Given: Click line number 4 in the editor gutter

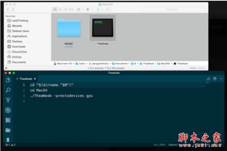Looking at the screenshot, I should tap(24, 101).
